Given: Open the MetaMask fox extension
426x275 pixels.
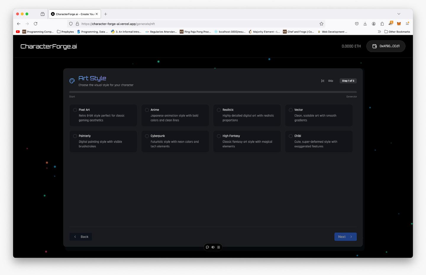Looking at the screenshot, I should point(399,24).
